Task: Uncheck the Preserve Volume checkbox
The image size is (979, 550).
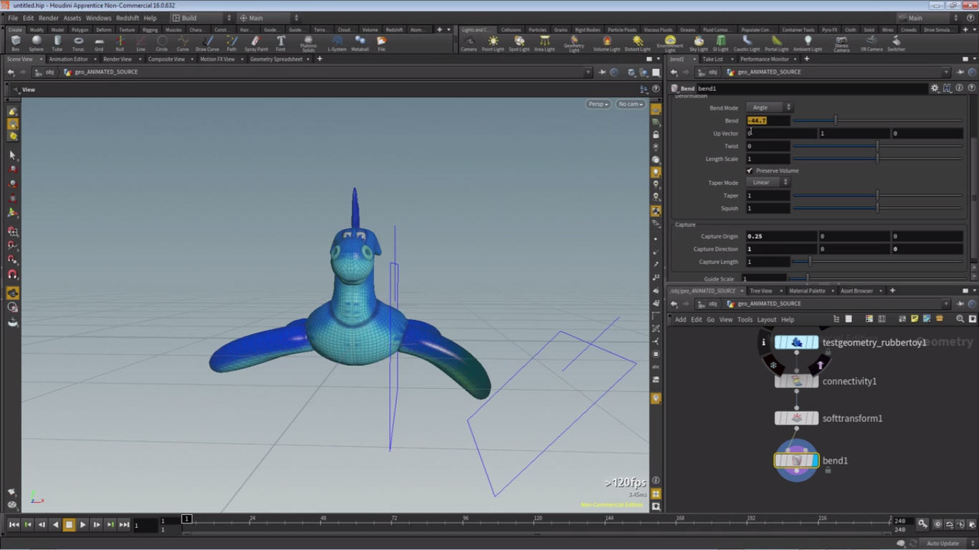Action: 750,170
